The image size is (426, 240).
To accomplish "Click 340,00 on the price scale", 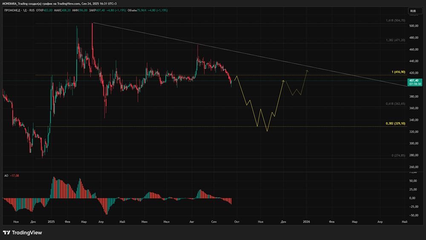I will click(414, 120).
